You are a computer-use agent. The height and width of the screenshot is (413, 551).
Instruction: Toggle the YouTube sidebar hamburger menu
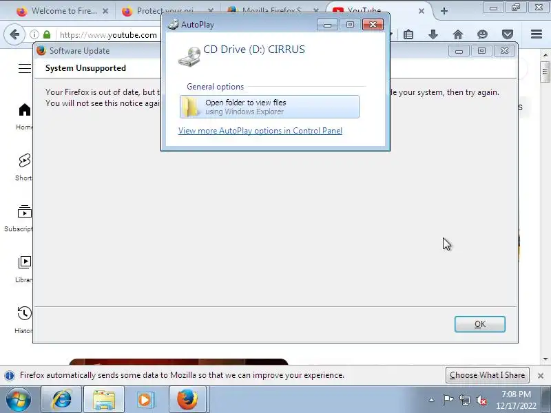[x=24, y=68]
